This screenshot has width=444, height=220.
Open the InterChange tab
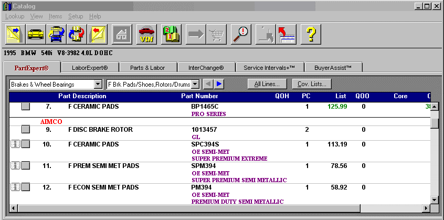pos(206,68)
